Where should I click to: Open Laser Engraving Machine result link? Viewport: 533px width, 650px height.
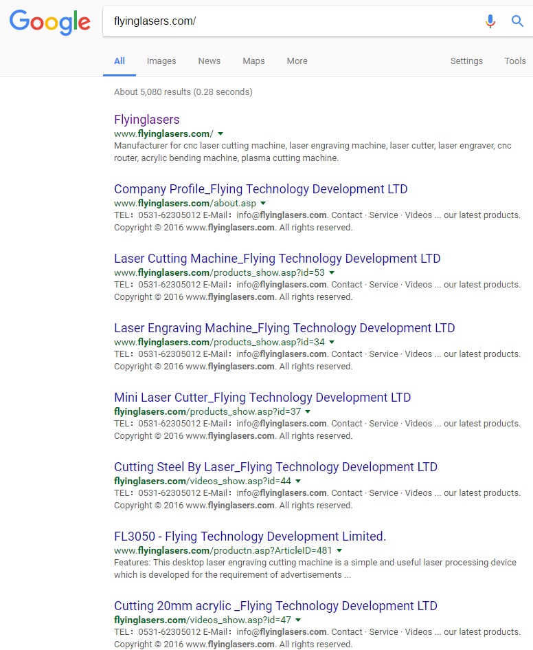pos(285,328)
